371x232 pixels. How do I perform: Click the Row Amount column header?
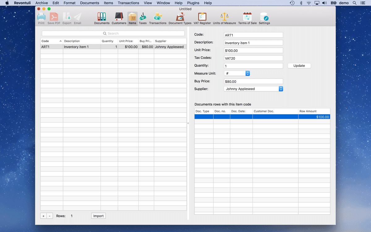tap(314, 111)
